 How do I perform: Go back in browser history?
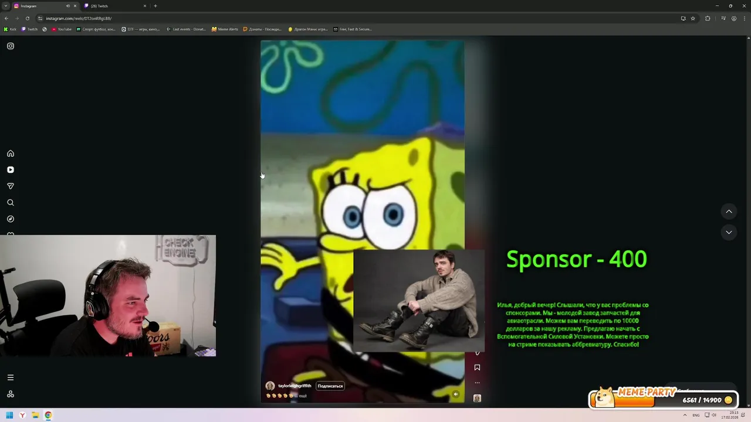[x=6, y=18]
